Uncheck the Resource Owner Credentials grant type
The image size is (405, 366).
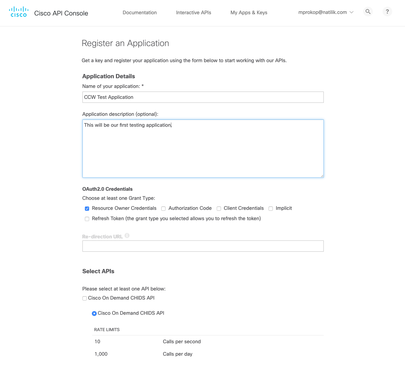[x=87, y=208]
